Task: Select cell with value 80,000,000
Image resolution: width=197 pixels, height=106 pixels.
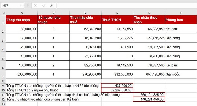Action: pyautogui.click(x=22, y=29)
